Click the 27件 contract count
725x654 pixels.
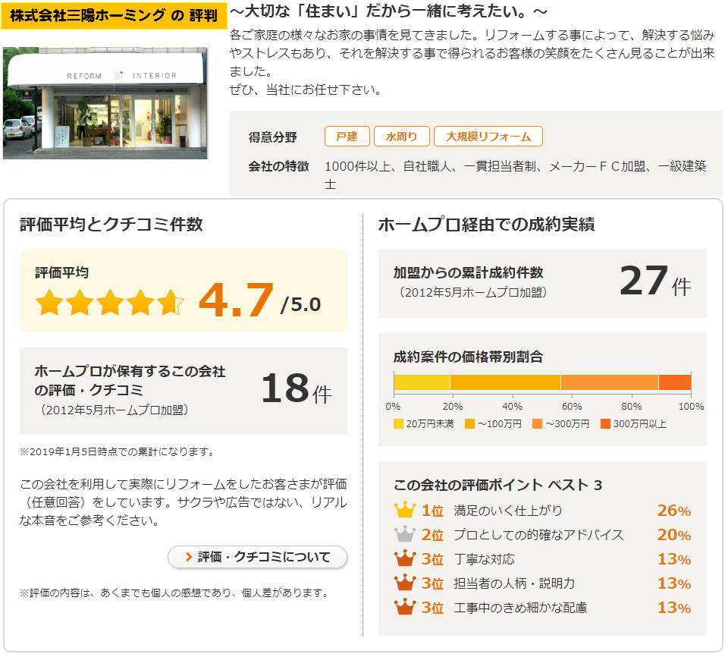coord(655,281)
